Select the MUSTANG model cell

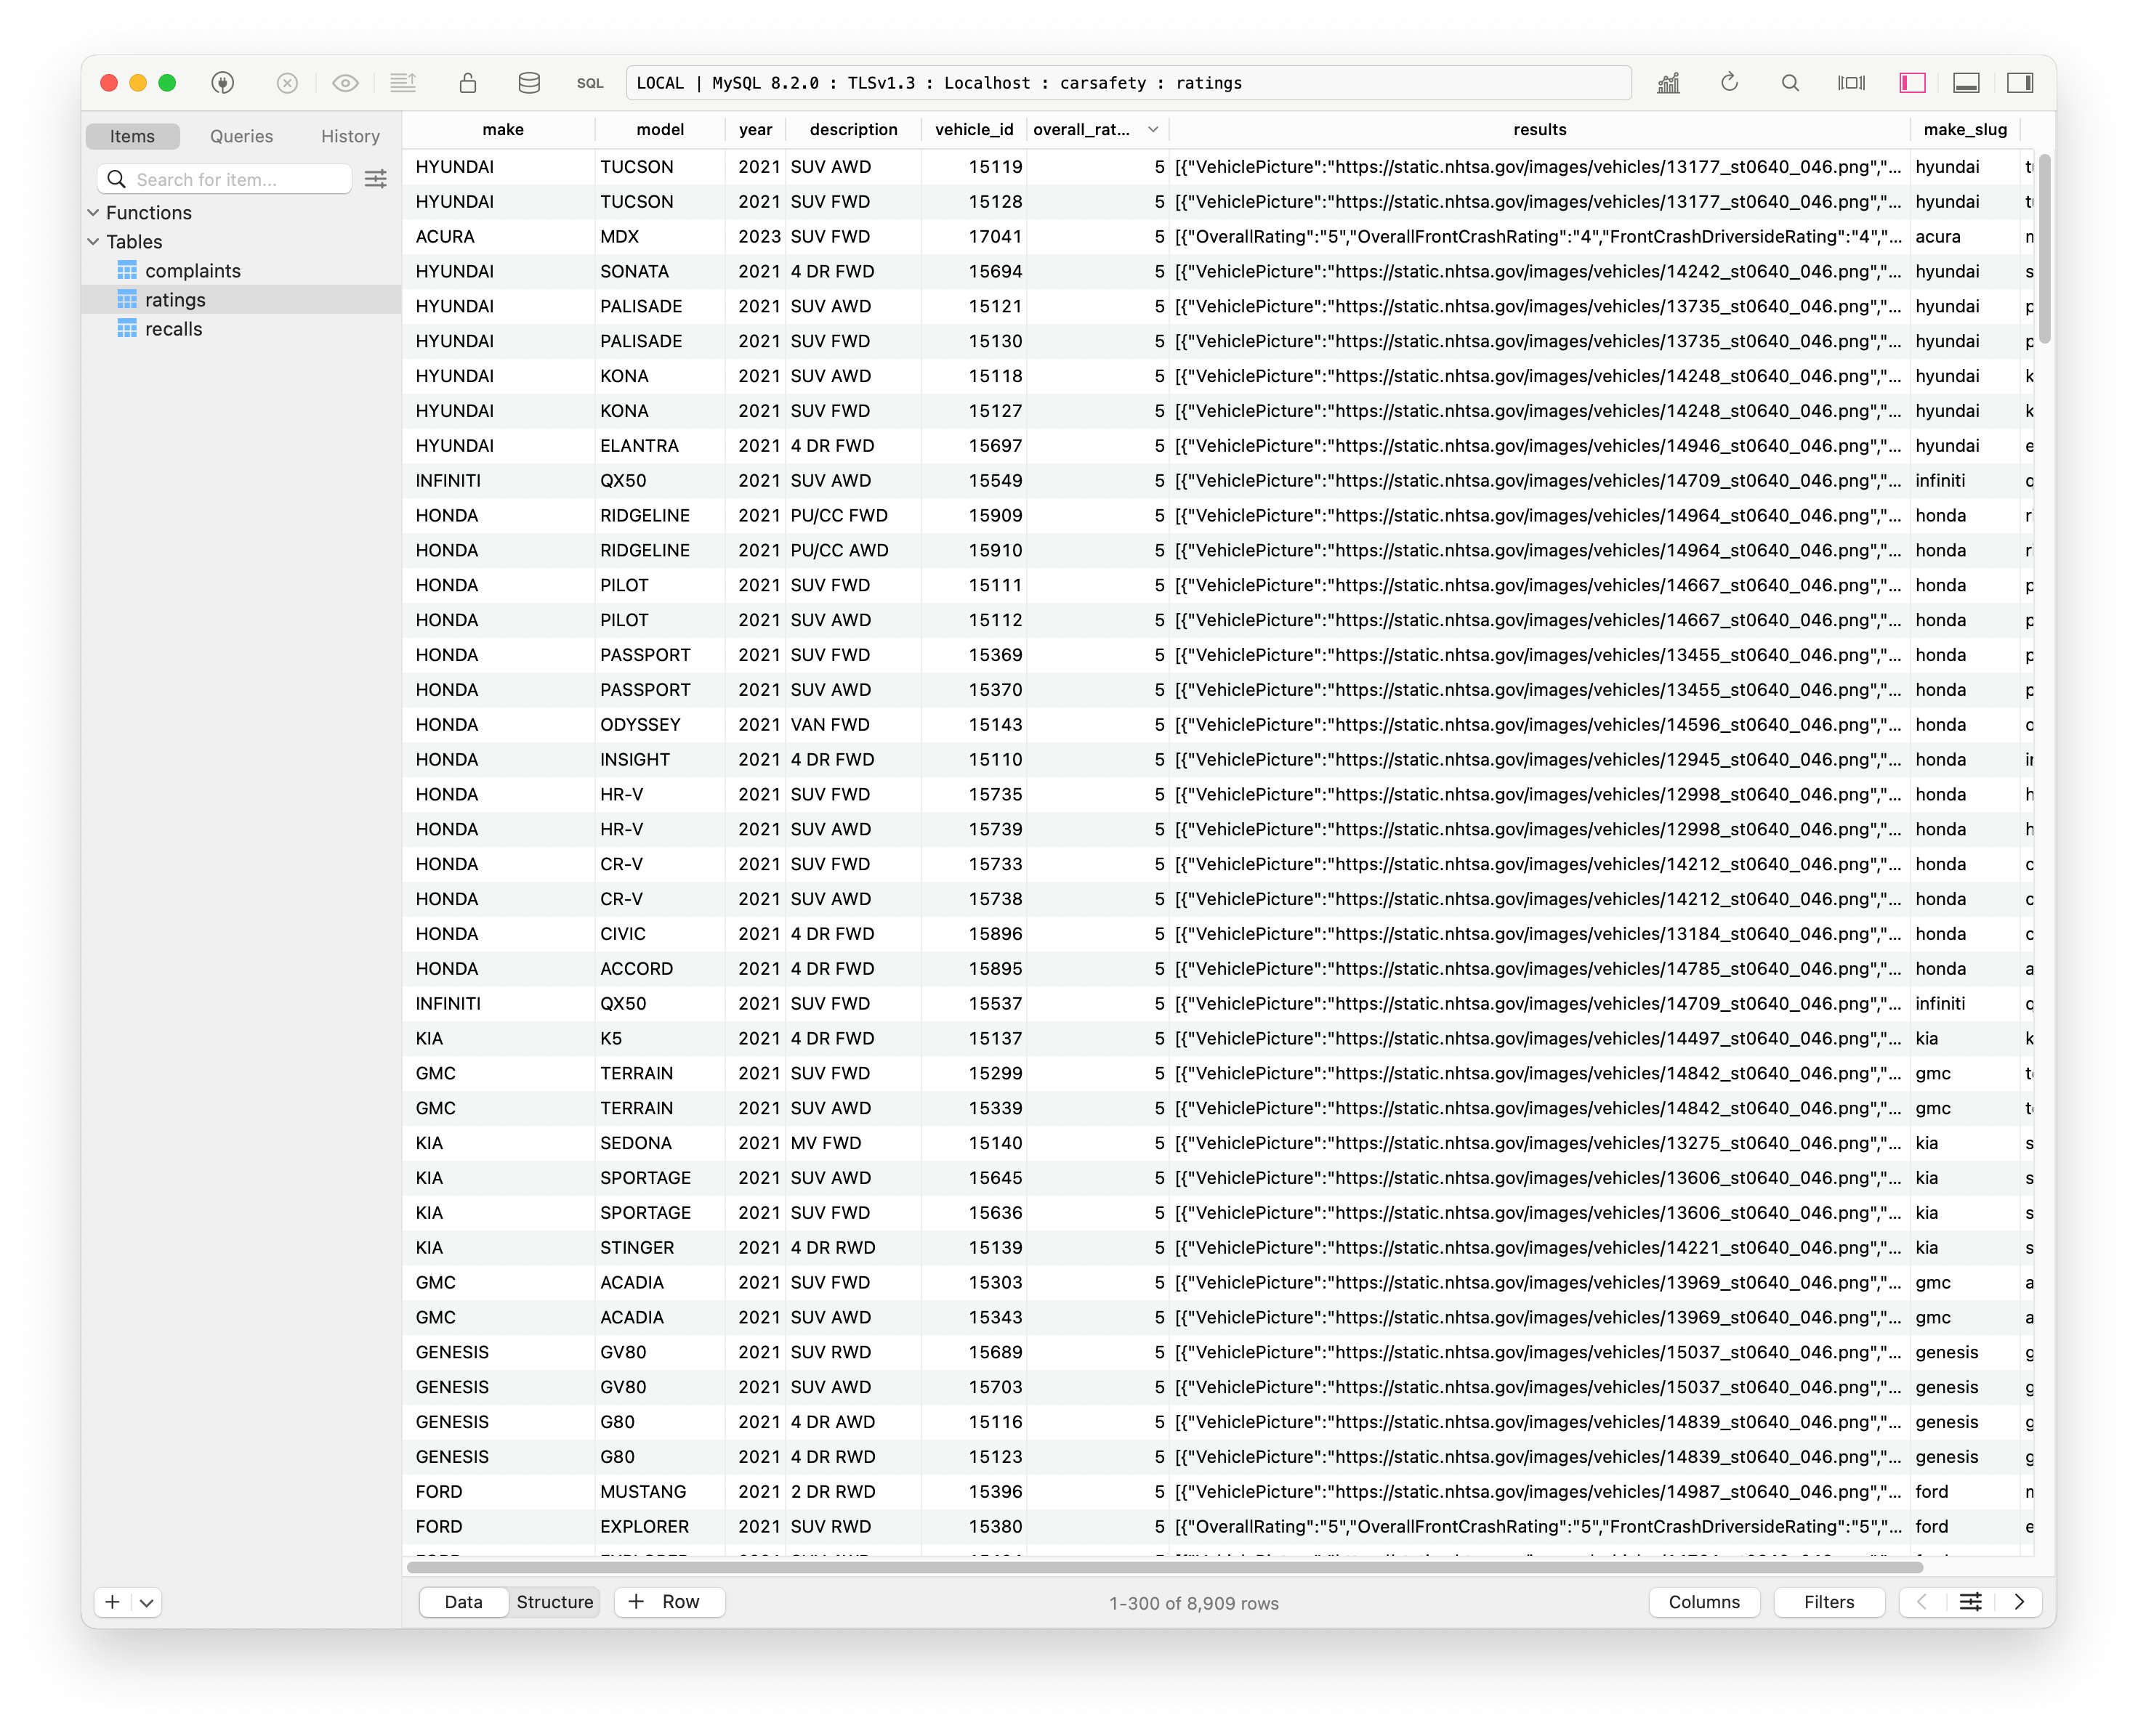point(661,1491)
